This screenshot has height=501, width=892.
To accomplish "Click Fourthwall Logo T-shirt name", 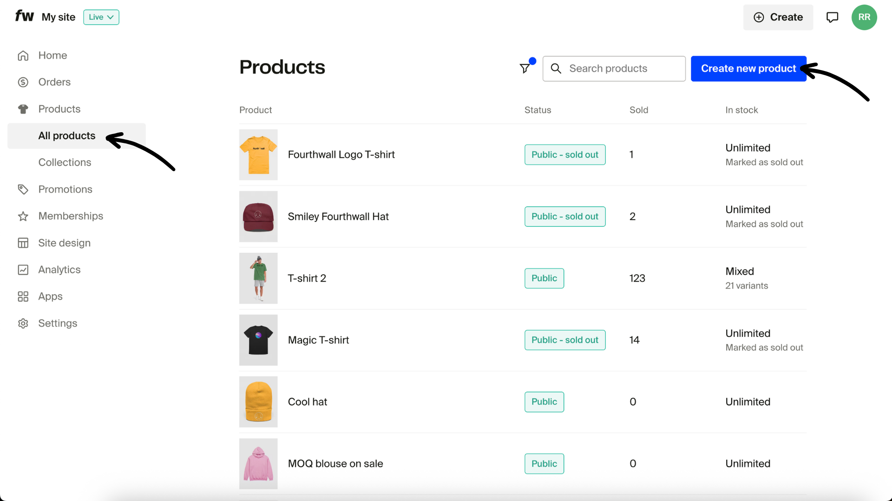I will point(341,154).
